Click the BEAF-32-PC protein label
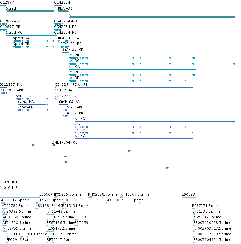This screenshot has height=244, width=241. 73,107
